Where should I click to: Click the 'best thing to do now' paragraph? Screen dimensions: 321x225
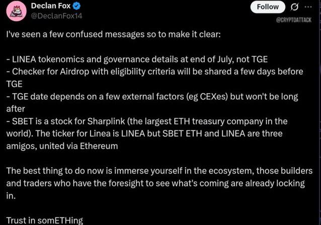(159, 183)
